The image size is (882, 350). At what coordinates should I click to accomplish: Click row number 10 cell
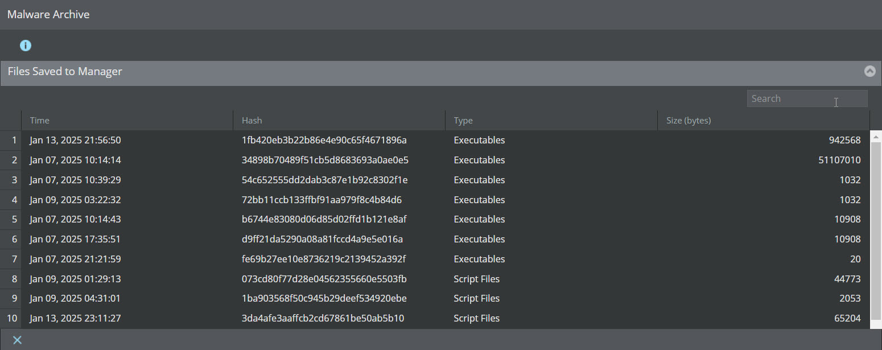click(11, 318)
